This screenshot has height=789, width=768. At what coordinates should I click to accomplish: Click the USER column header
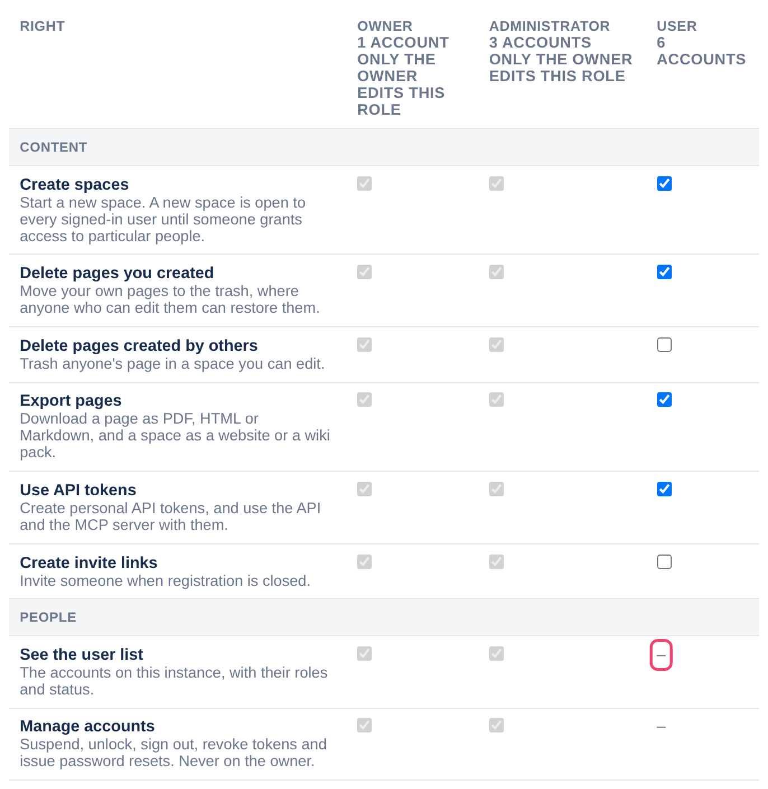701,43
